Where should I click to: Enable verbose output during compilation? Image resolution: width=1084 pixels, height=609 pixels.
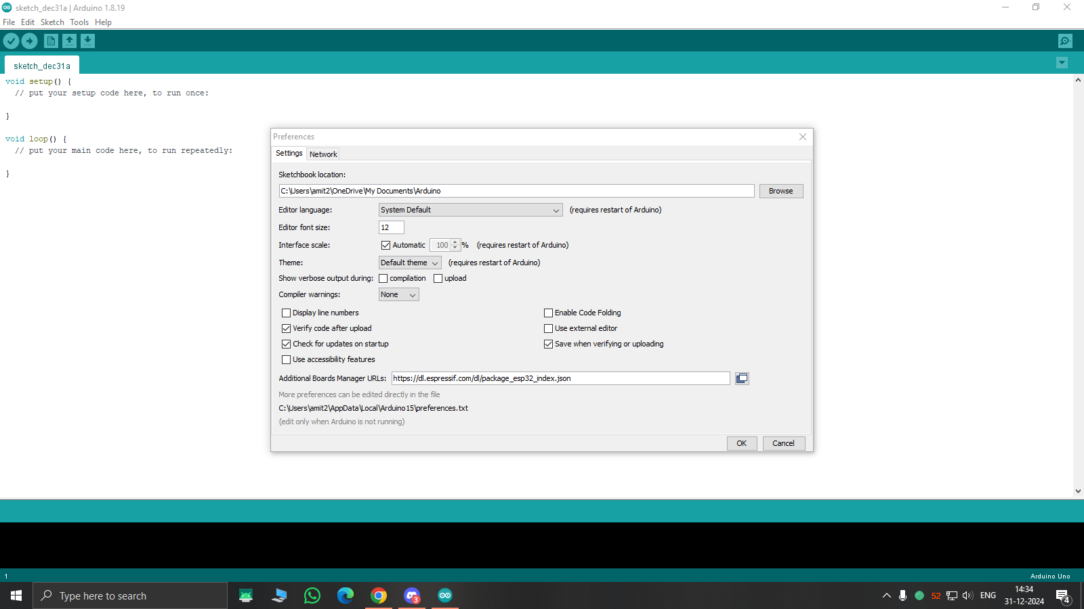pyautogui.click(x=383, y=278)
